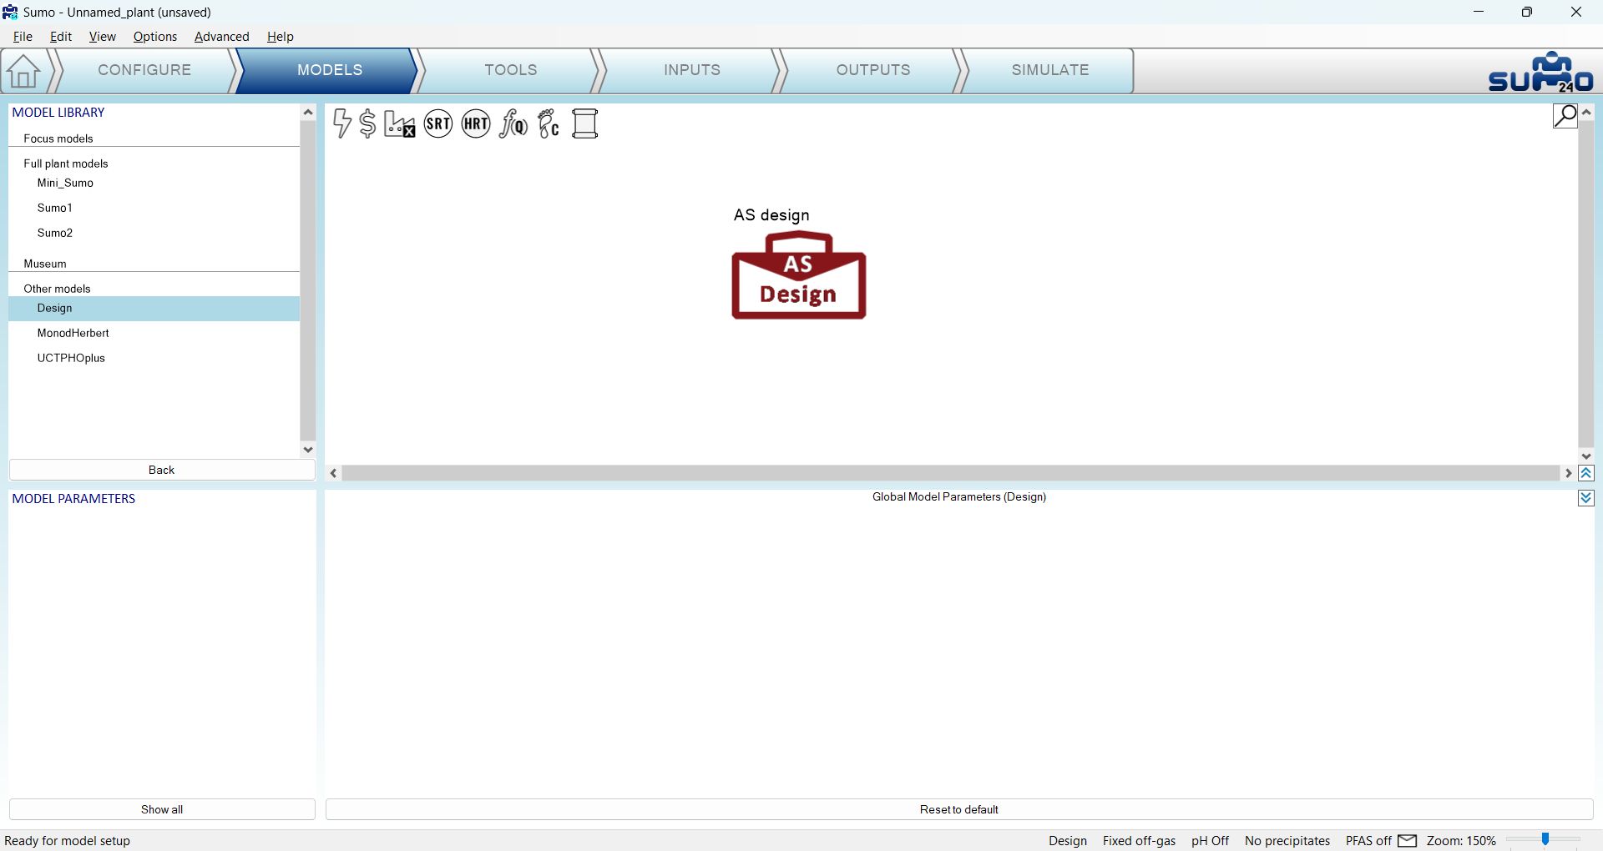Click the Full plant models category
The width and height of the screenshot is (1603, 851).
pos(66,164)
